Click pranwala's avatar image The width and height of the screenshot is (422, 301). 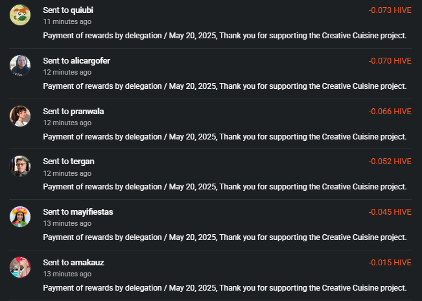(20, 116)
